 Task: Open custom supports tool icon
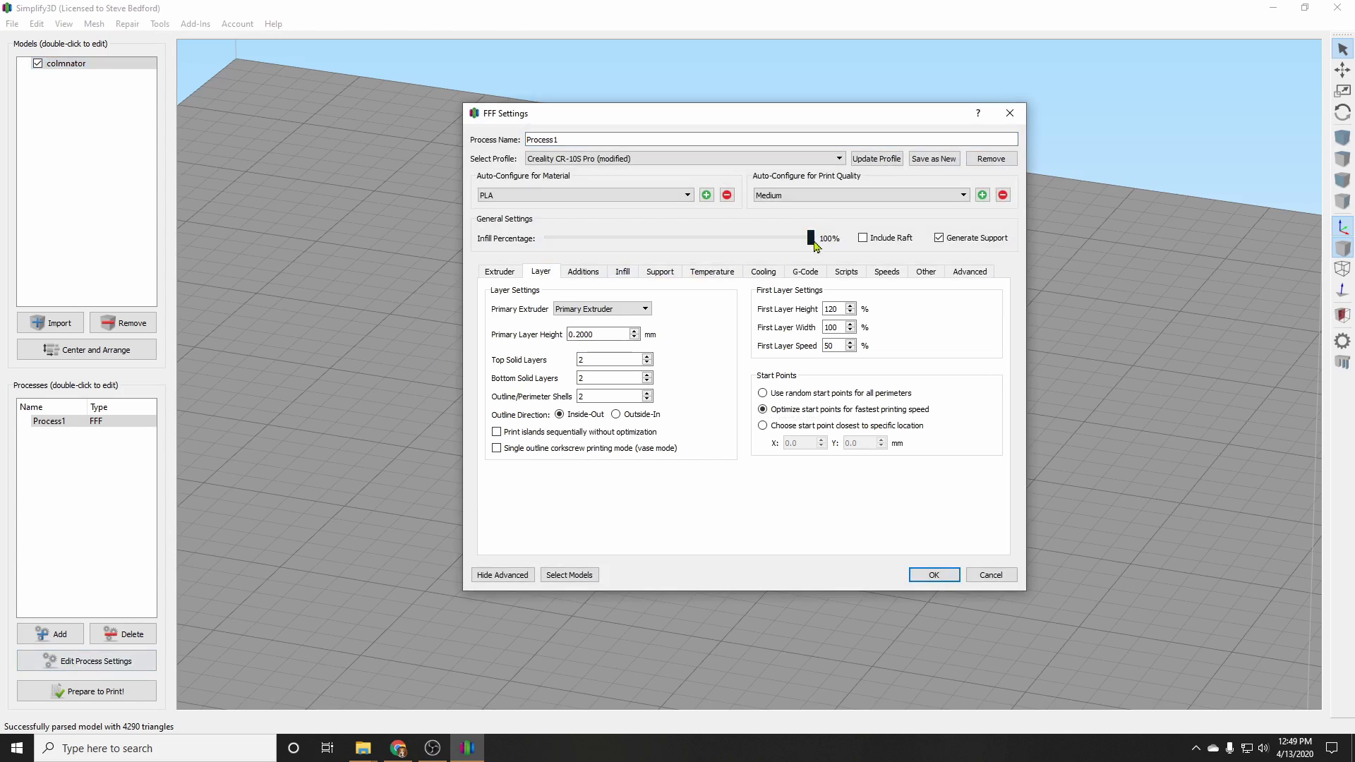tap(1342, 363)
